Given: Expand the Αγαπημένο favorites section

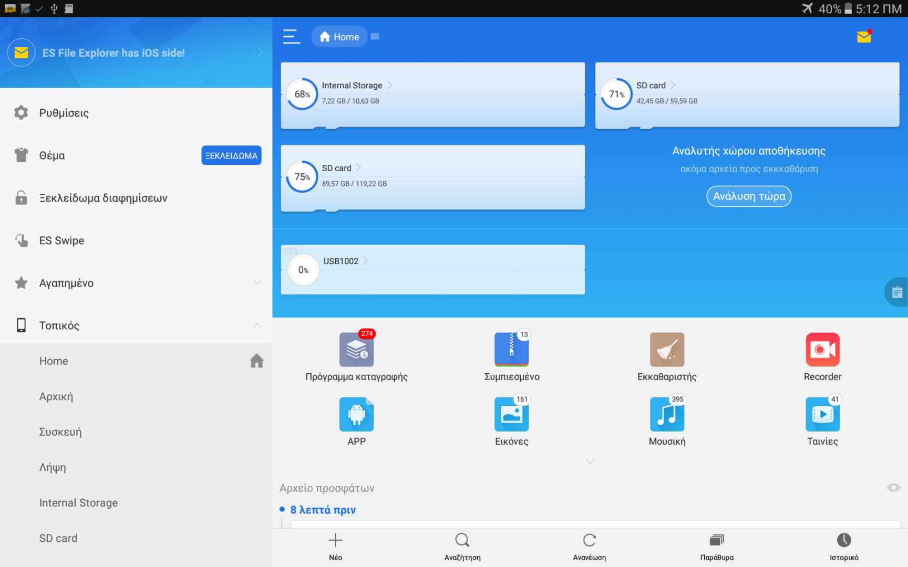Looking at the screenshot, I should [x=257, y=283].
